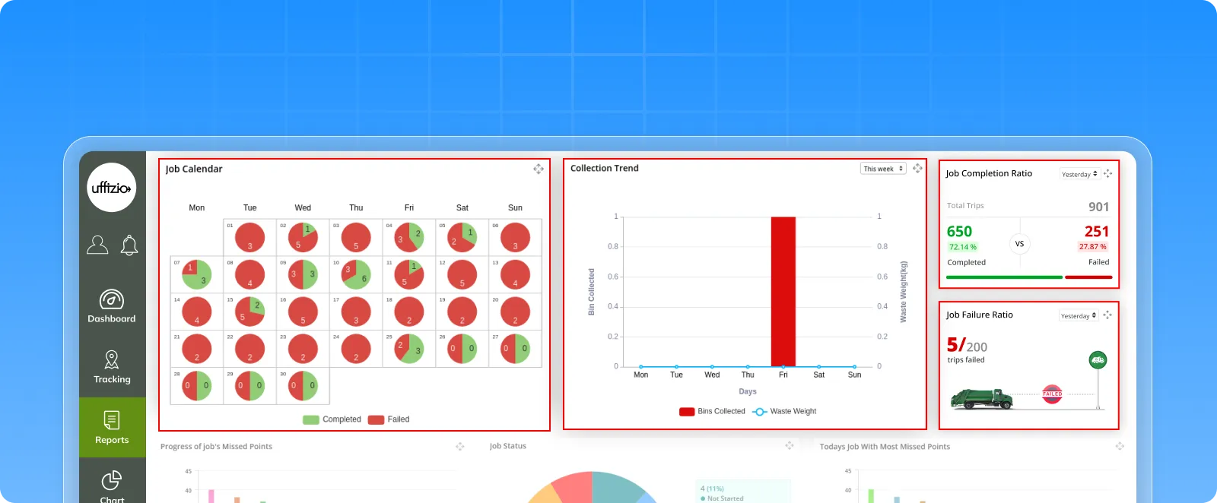This screenshot has width=1217, height=503.
Task: Toggle the Failed legend in Job Calendar
Action: coord(389,419)
